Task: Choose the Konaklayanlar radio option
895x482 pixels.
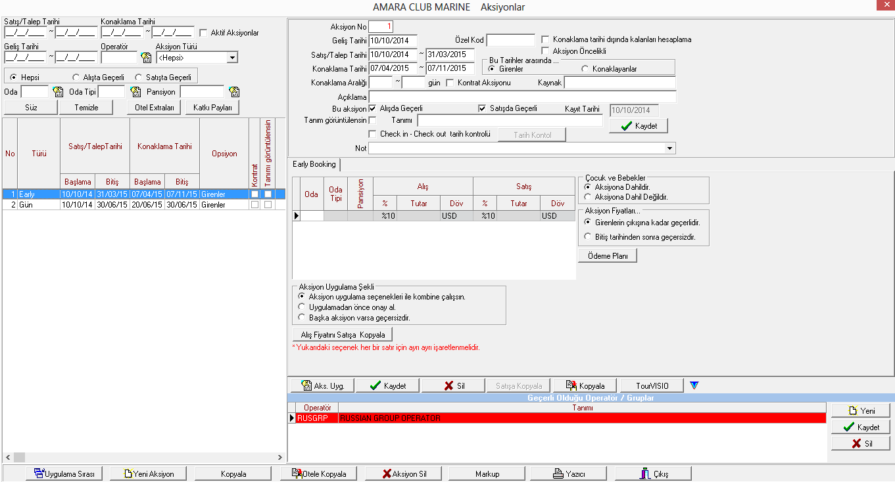Action: point(585,69)
